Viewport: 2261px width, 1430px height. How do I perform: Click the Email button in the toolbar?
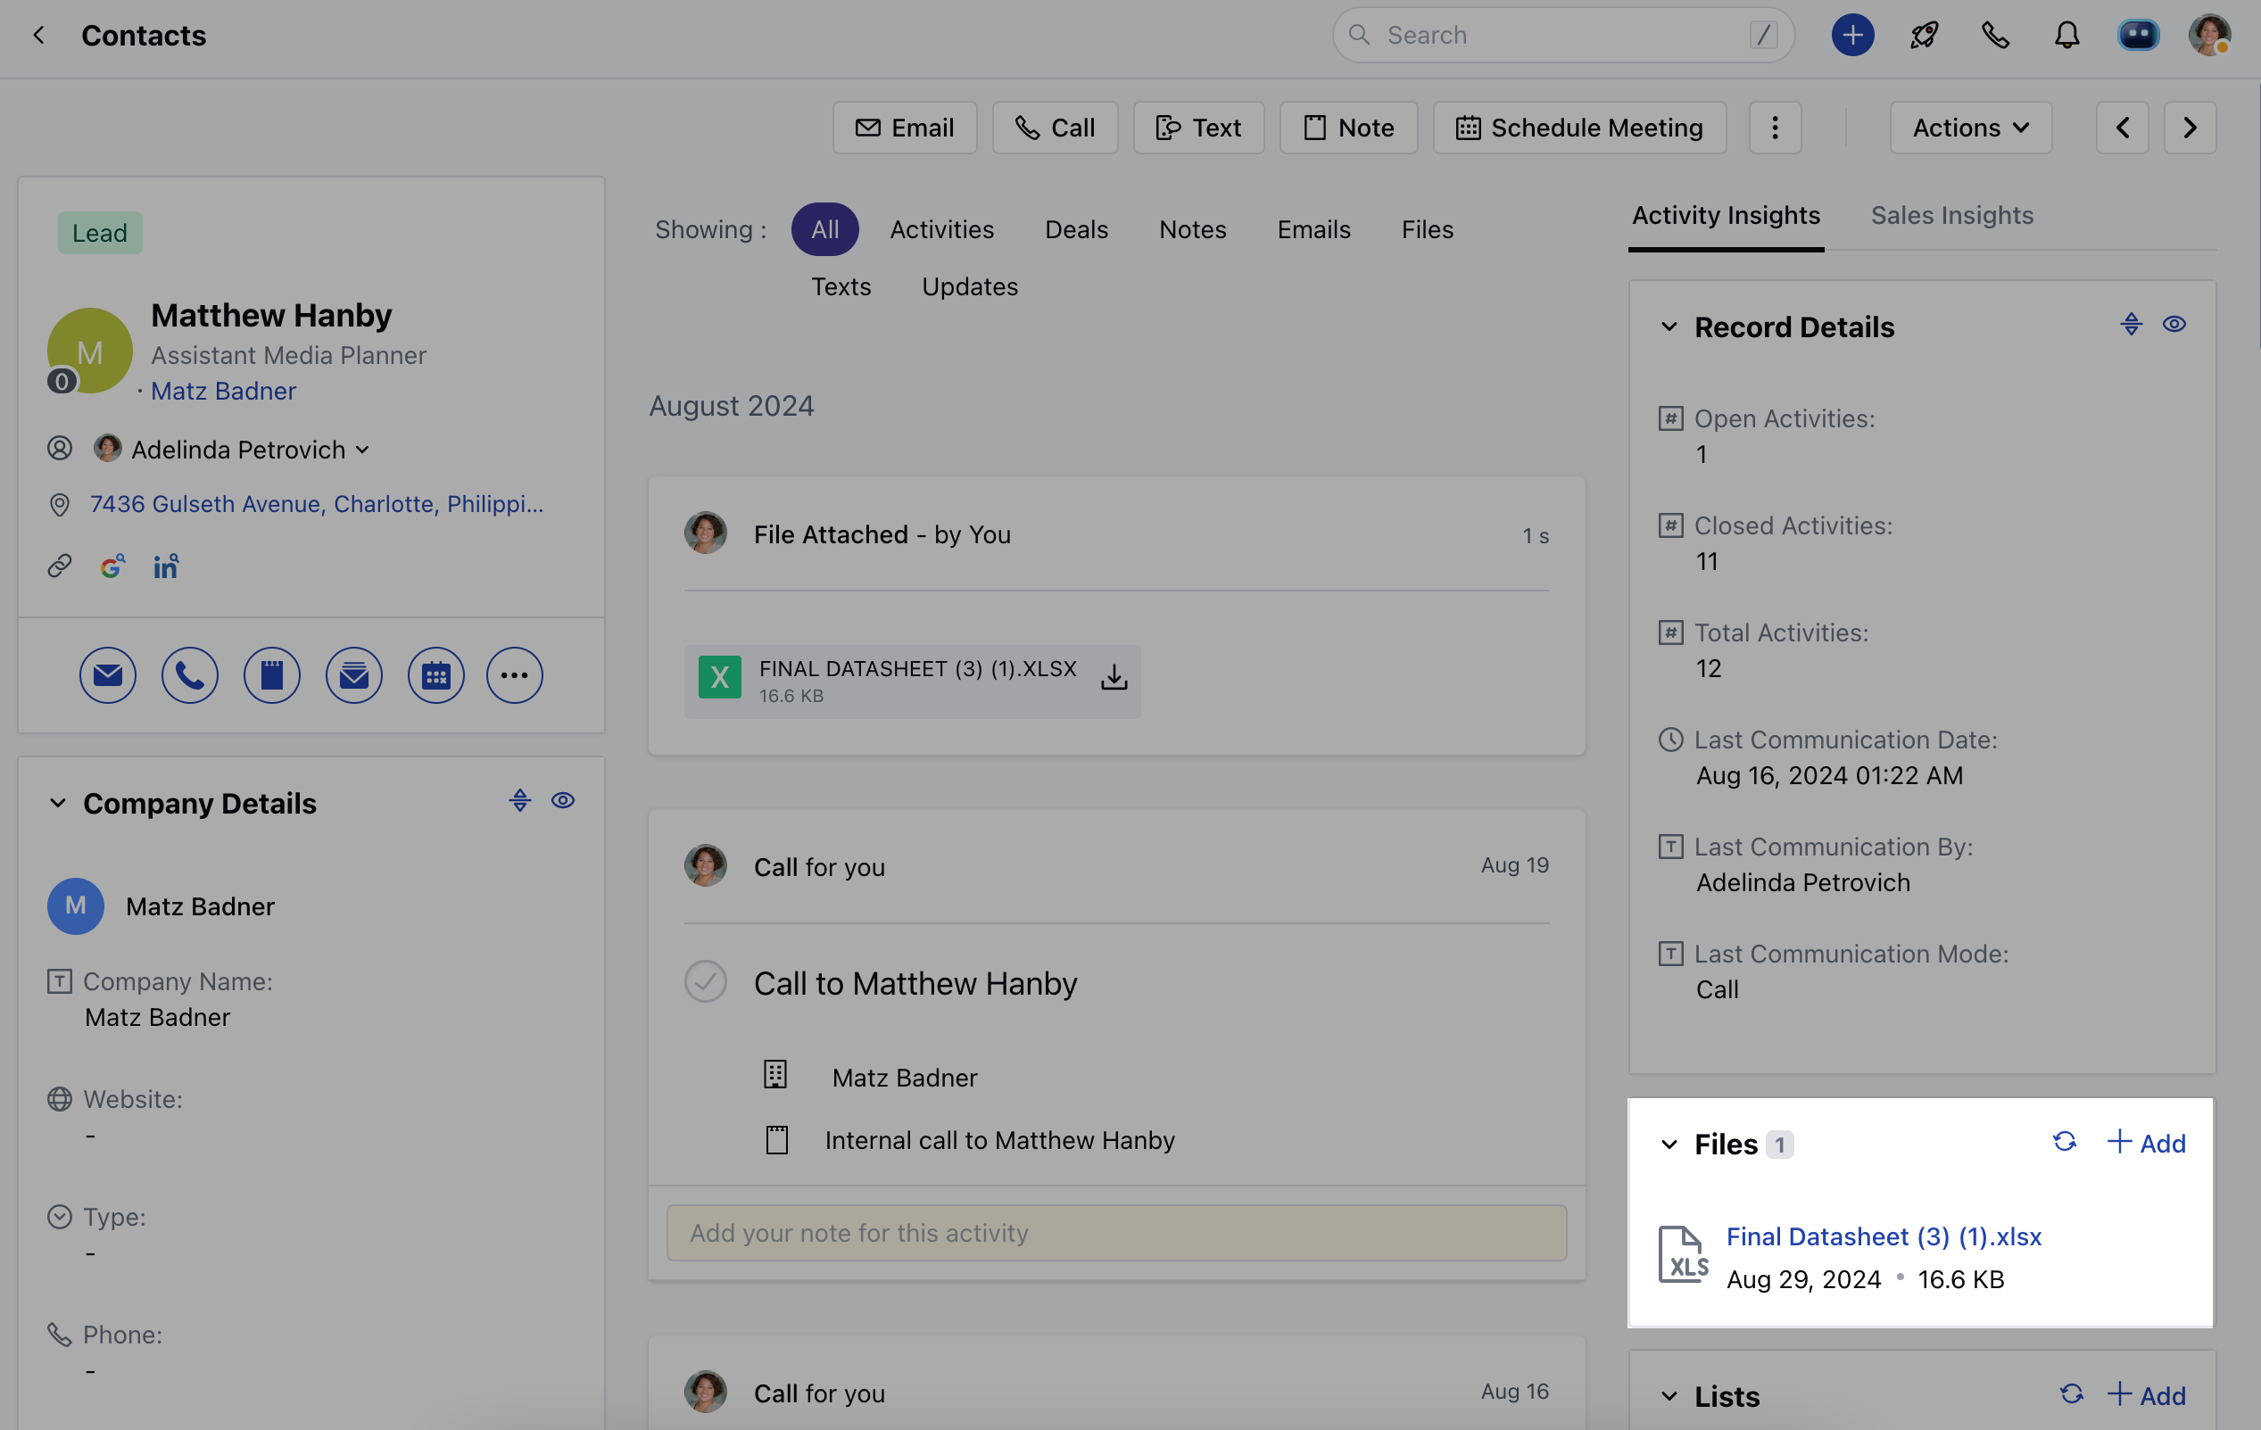[905, 128]
